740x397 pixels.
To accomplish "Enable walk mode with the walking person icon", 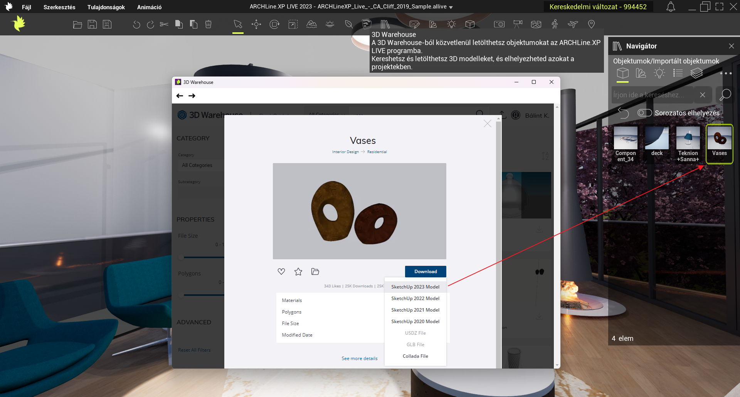I will click(555, 25).
